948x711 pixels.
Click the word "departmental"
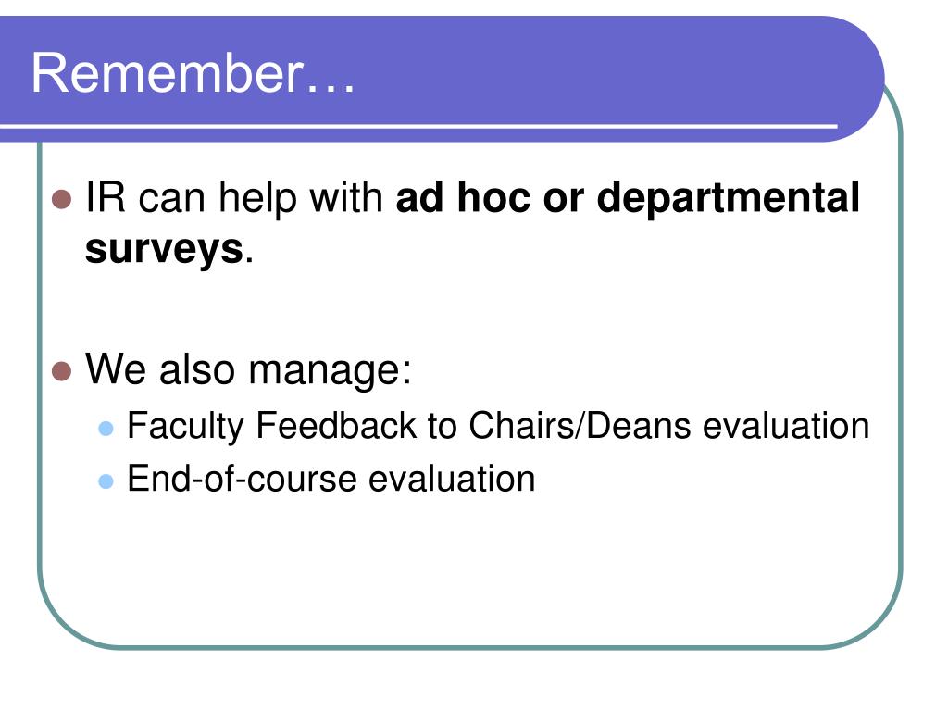[x=728, y=197]
